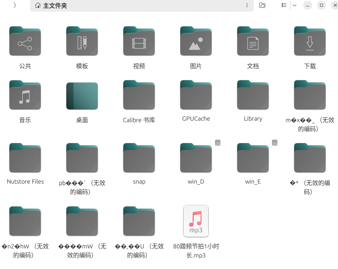Select the Nutstore Files folder icon
The height and width of the screenshot is (269, 338).
(x=25, y=158)
